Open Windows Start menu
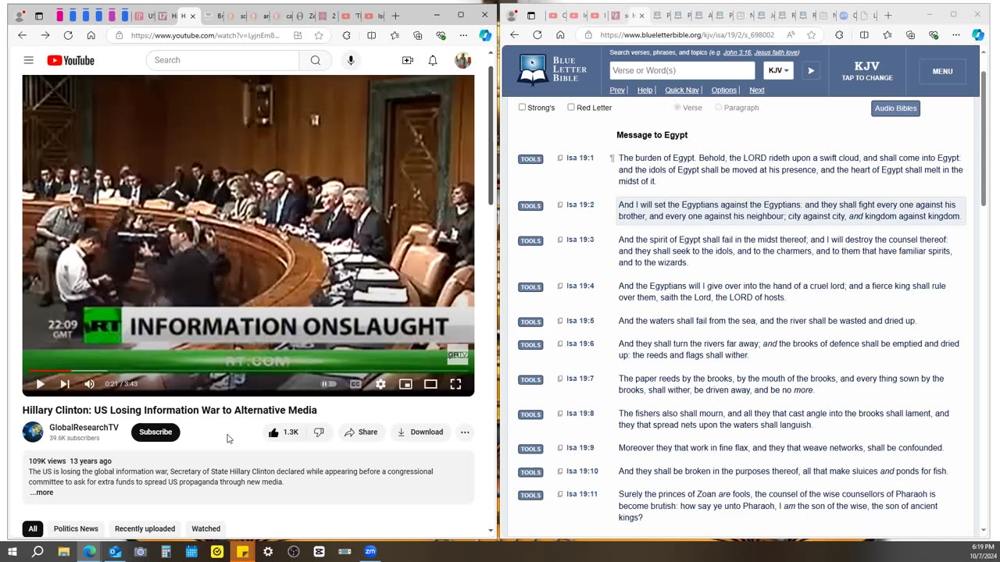 (x=12, y=552)
